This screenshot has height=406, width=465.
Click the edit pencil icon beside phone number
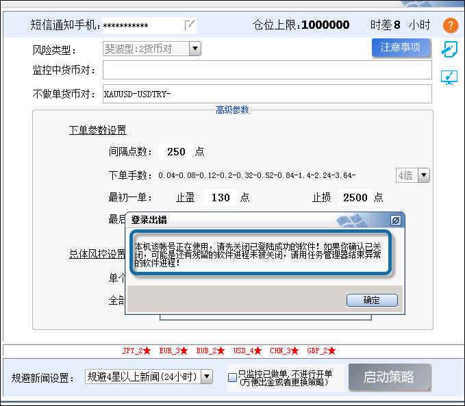point(190,25)
